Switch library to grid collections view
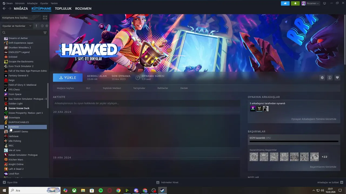346x194 pixels. [45, 18]
